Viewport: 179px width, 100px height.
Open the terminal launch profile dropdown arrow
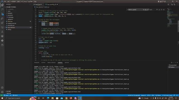[173, 62]
